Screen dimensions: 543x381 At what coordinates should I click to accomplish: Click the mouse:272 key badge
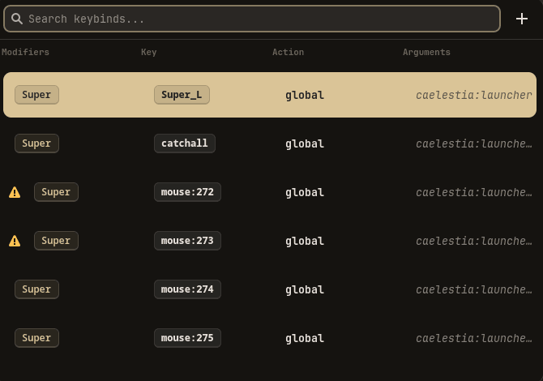187,192
